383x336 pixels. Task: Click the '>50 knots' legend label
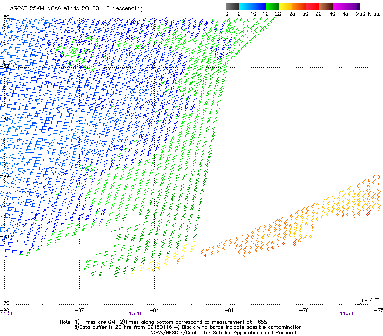pos(368,14)
